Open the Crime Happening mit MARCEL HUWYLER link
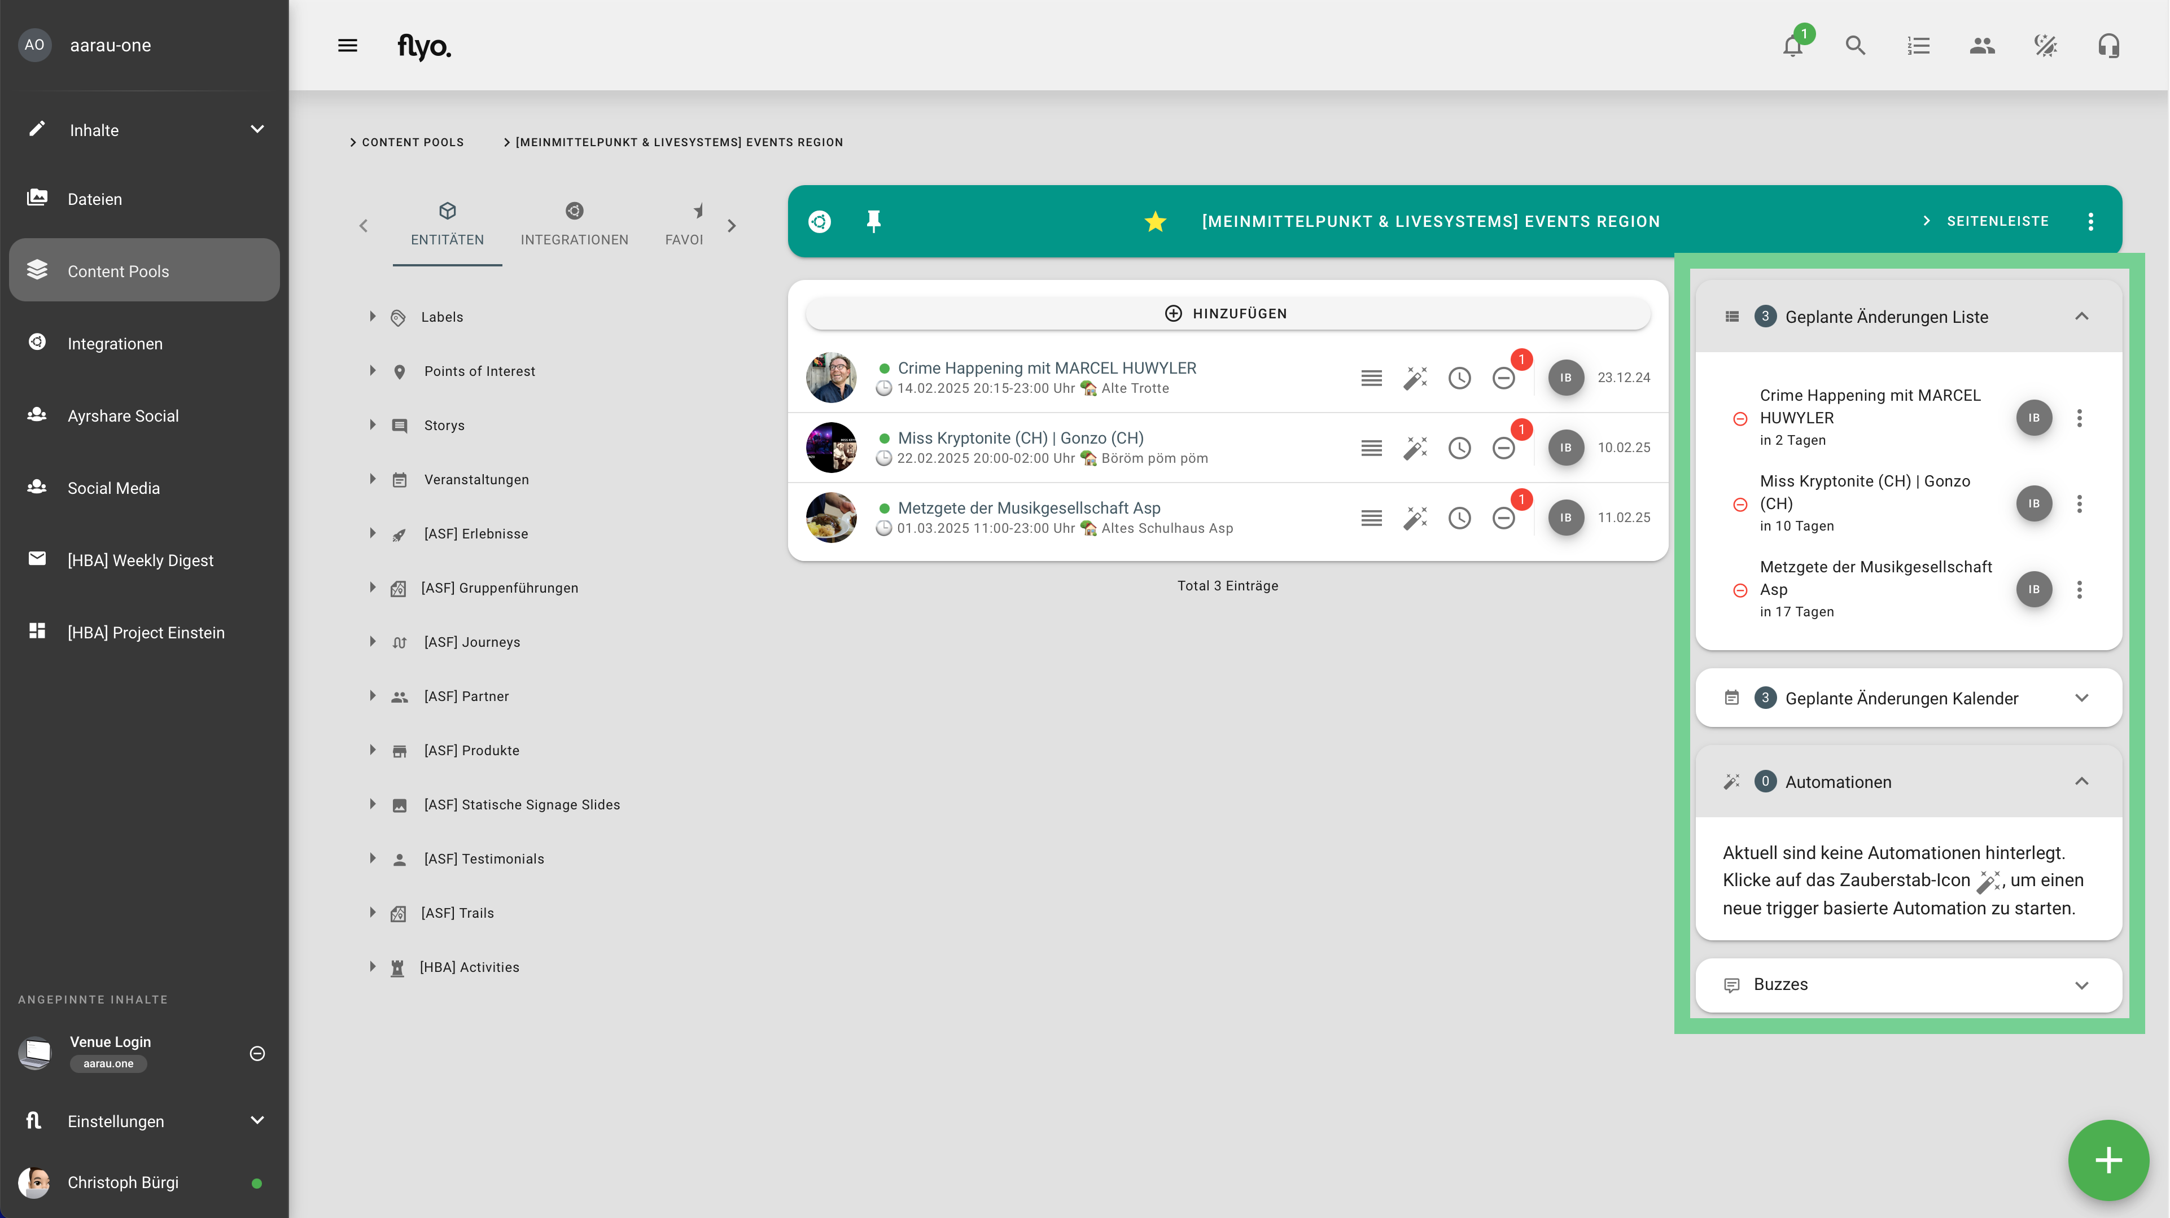Screen dimensions: 2170x1218 [x=1046, y=368]
